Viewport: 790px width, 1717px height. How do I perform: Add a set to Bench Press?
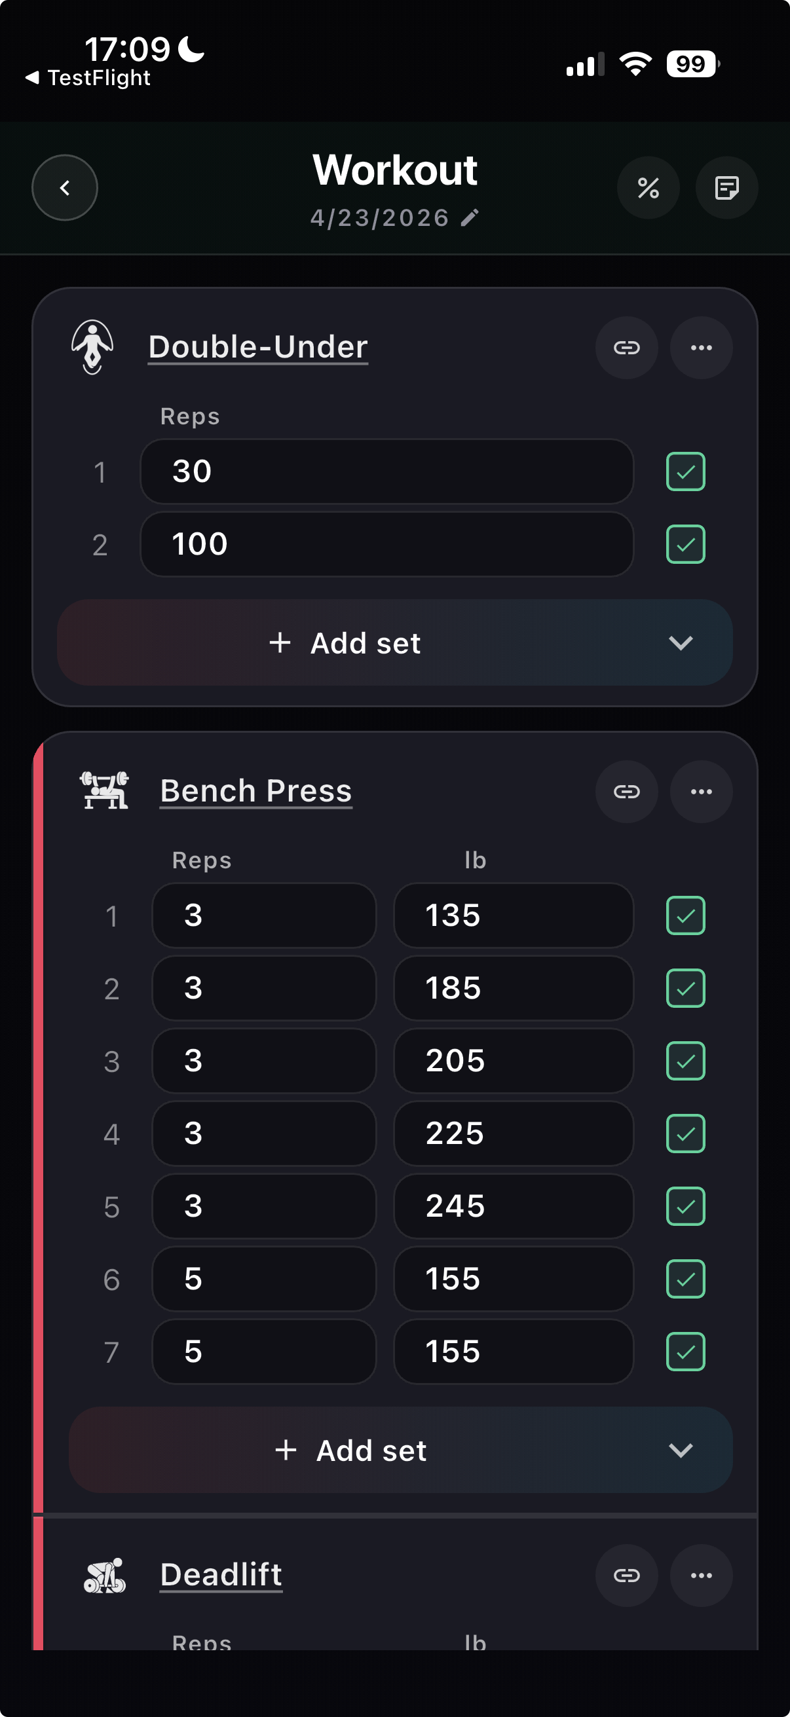(351, 1450)
